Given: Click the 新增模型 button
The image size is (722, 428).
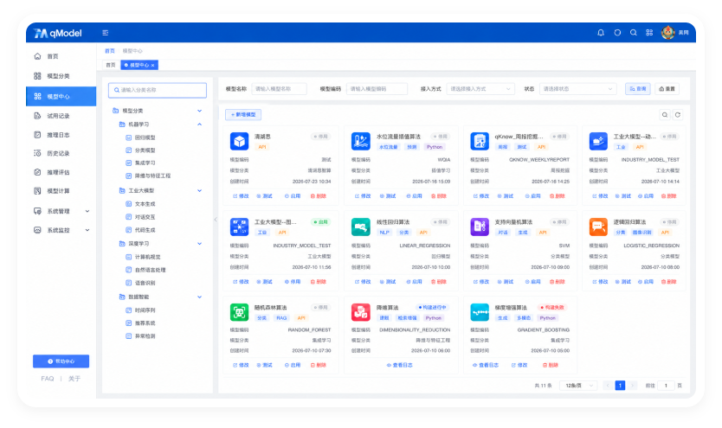Looking at the screenshot, I should (243, 114).
